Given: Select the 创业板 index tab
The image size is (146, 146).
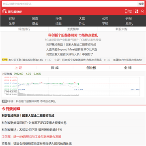Looking at the screenshot, I should pyautogui.click(x=91, y=68).
